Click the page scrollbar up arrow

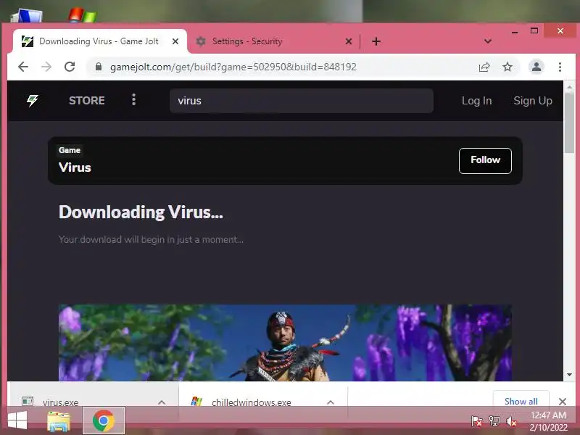[x=569, y=87]
